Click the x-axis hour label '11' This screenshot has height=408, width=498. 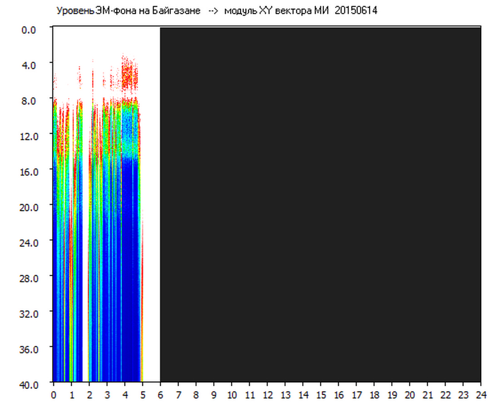pos(250,395)
